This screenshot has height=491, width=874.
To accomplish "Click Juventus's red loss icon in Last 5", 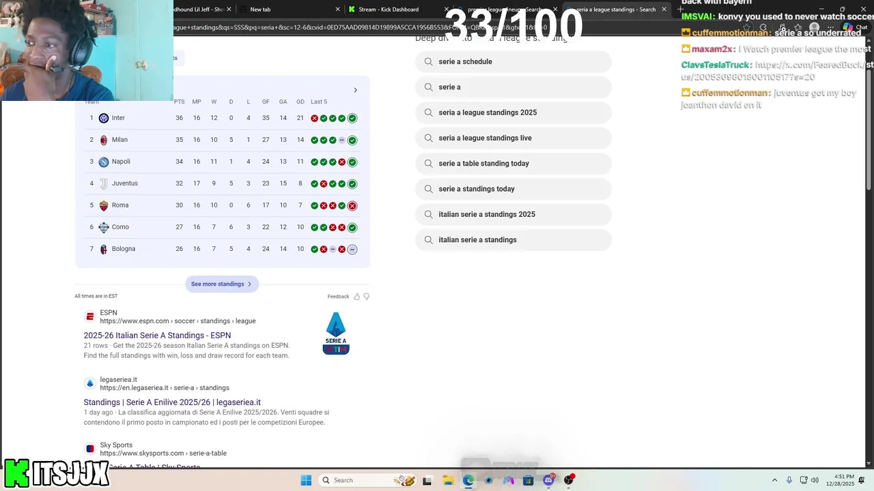I will tap(324, 184).
